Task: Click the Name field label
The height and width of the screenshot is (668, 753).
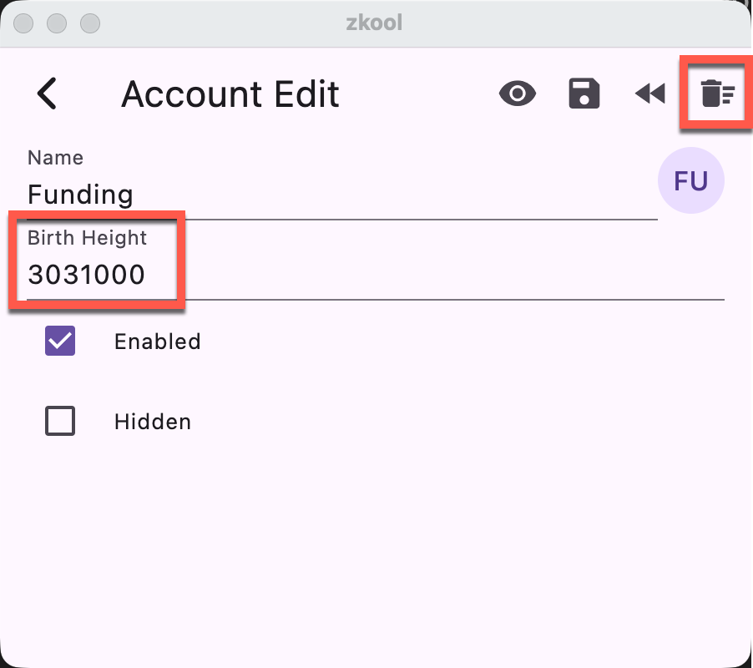Action: [55, 158]
